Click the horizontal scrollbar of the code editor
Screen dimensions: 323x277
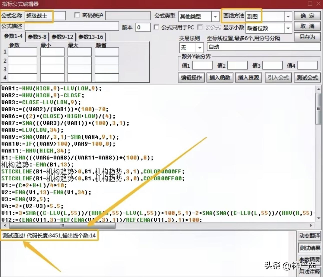tap(62, 225)
